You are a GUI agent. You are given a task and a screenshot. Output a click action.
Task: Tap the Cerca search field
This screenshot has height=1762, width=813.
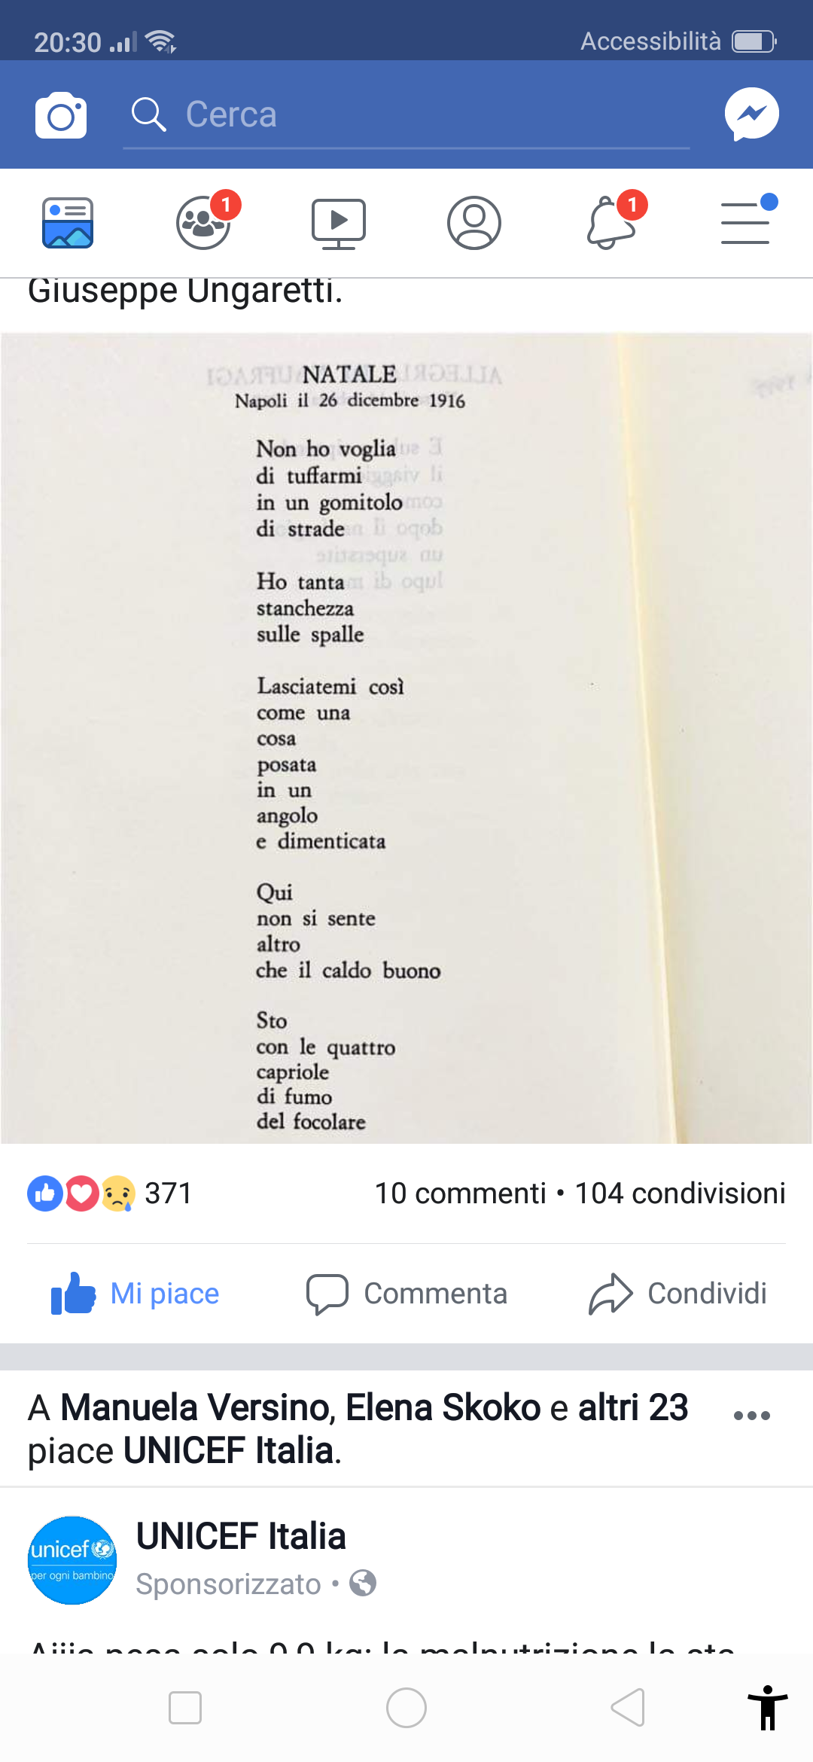(x=406, y=115)
